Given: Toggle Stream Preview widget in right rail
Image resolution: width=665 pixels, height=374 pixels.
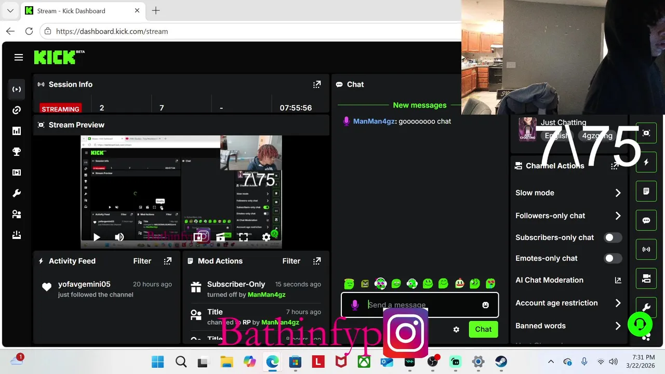Looking at the screenshot, I should click(x=646, y=133).
